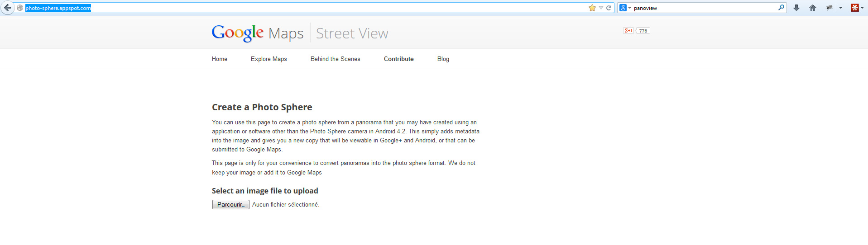Go to Behind the Scenes
The height and width of the screenshot is (245, 868).
336,59
